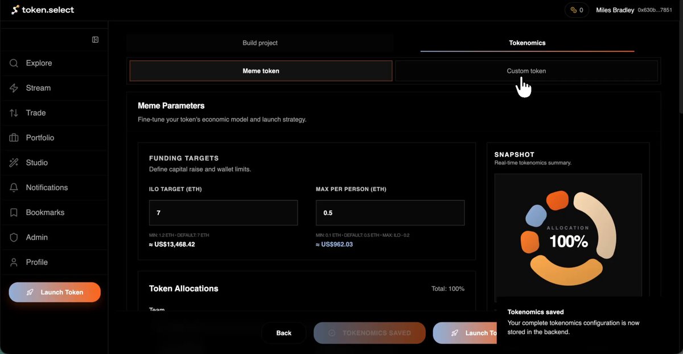Click the Meme Parameters heading

pyautogui.click(x=171, y=106)
